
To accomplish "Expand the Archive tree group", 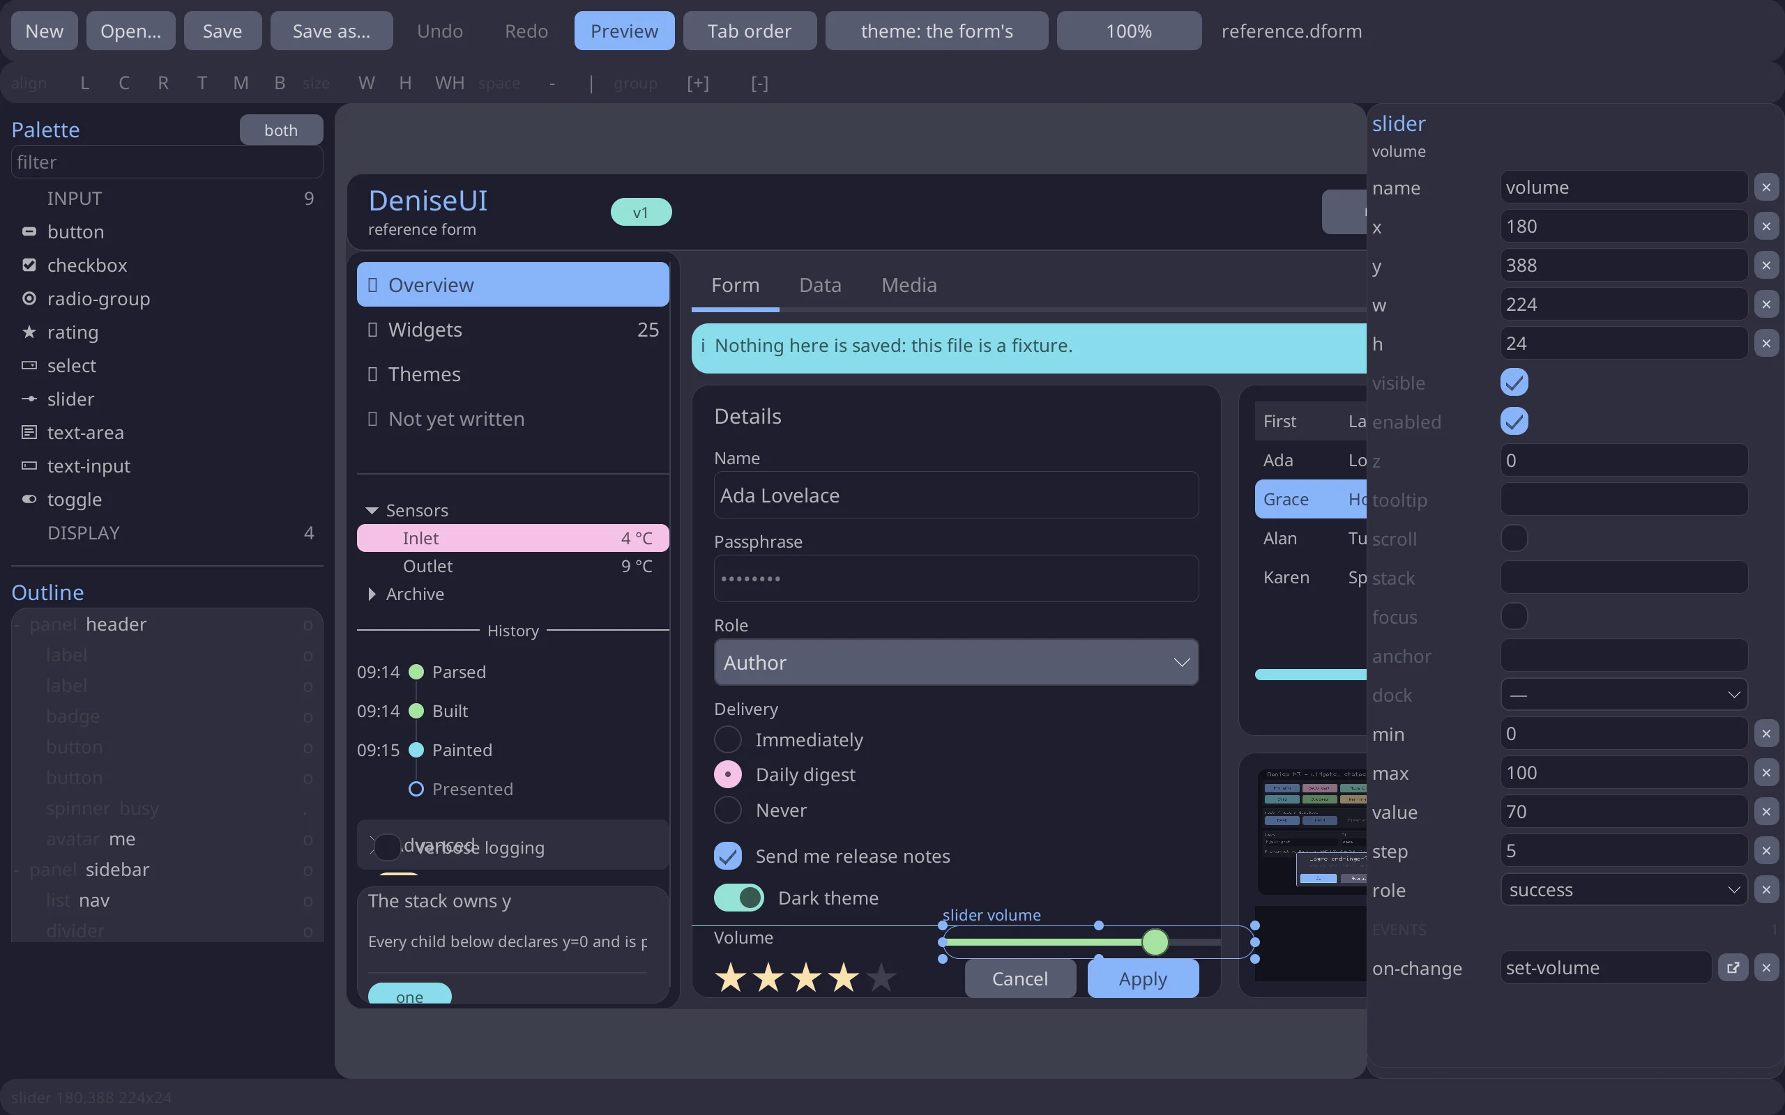I will [x=372, y=594].
